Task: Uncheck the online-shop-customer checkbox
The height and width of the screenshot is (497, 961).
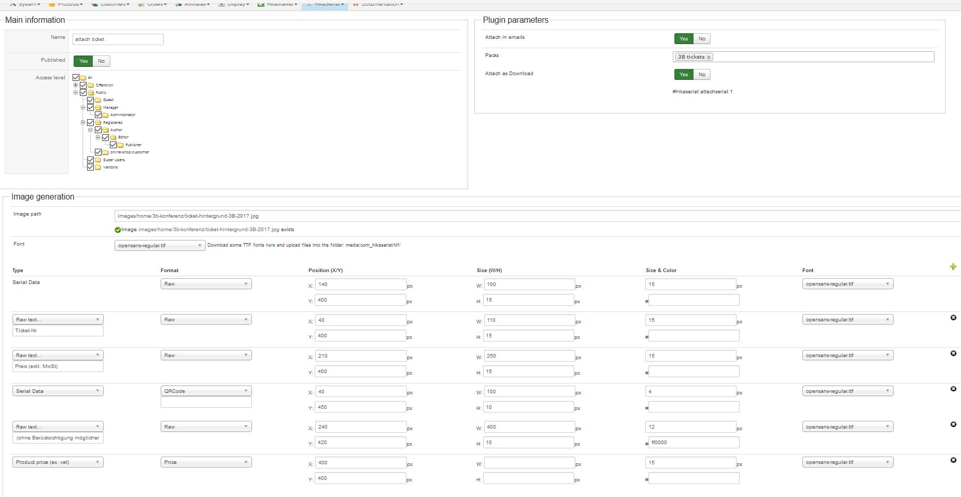Action: (x=98, y=152)
